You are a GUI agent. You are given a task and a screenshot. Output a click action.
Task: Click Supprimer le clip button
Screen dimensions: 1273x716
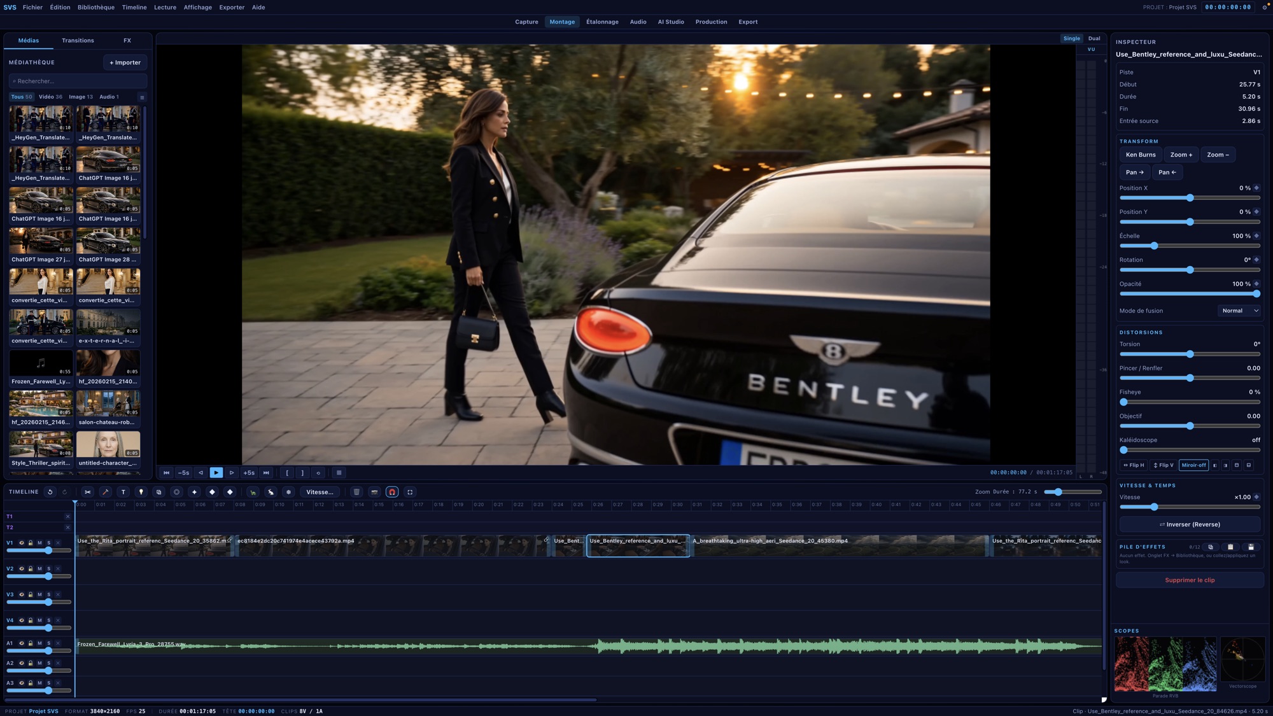(1190, 580)
